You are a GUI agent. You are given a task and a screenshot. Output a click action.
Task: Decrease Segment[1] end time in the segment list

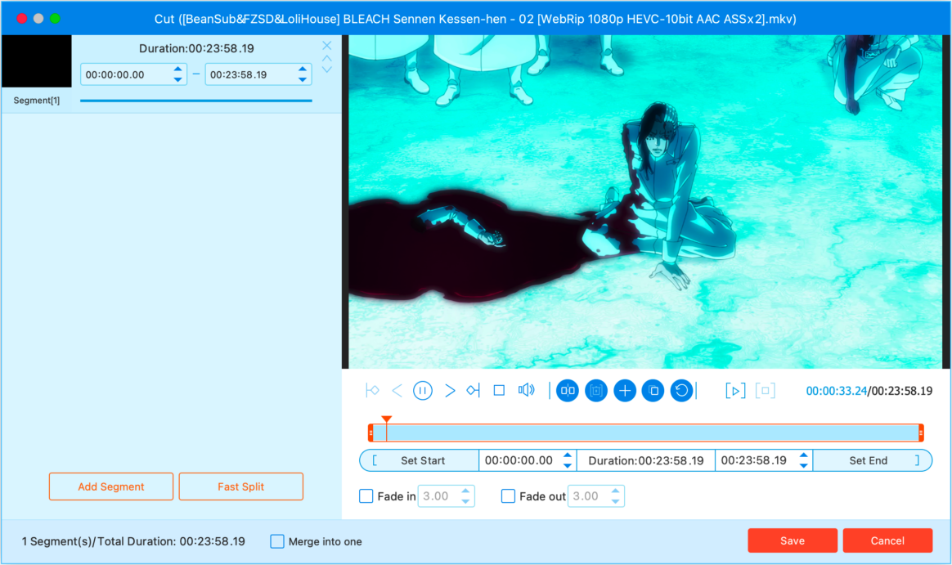coord(303,79)
